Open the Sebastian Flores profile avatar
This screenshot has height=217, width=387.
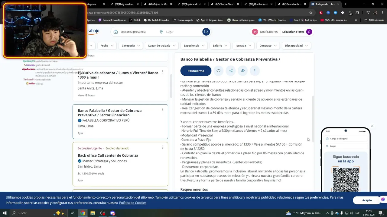[x=309, y=32]
